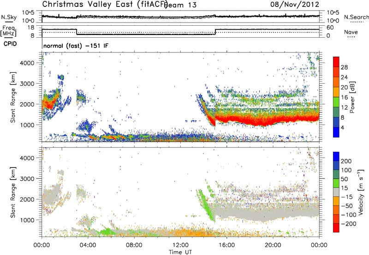This screenshot has height=255, width=369.
Task: Pick the bright green segment of the velocity colorbar
Action: pyautogui.click(x=336, y=183)
